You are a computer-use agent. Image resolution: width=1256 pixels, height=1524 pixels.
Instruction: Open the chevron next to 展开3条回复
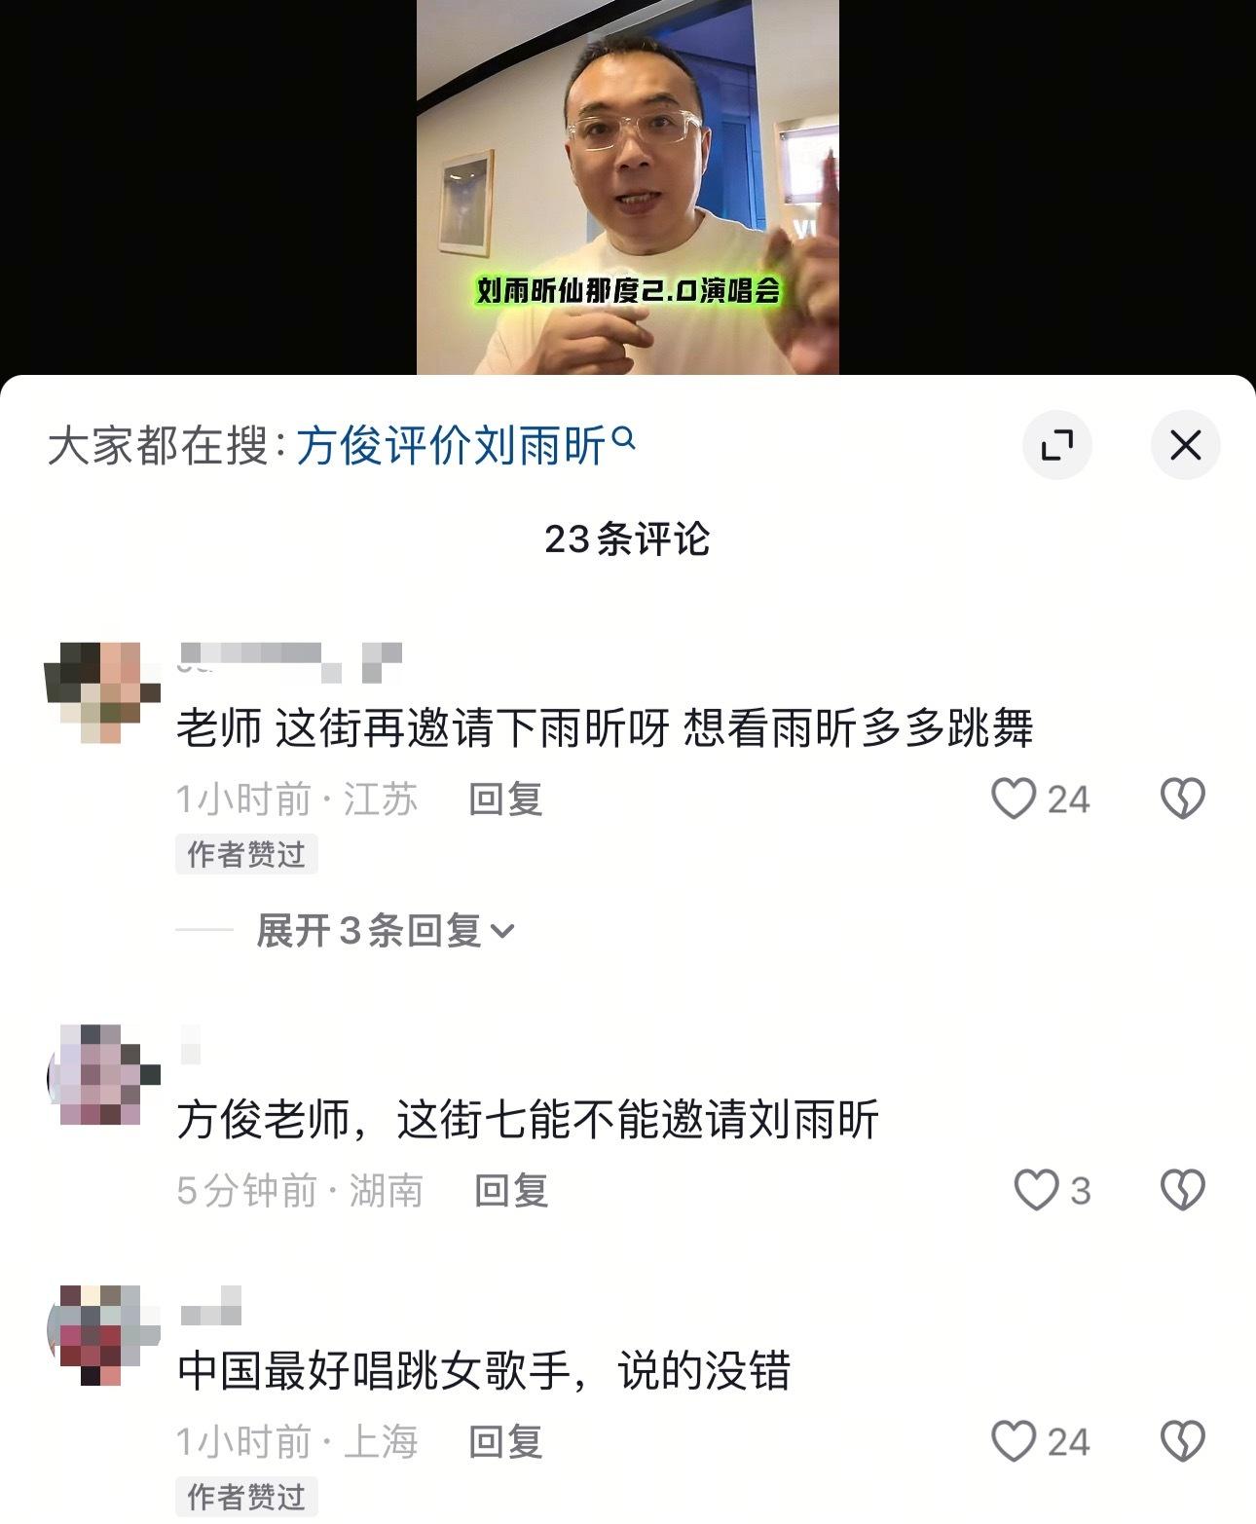tap(502, 932)
